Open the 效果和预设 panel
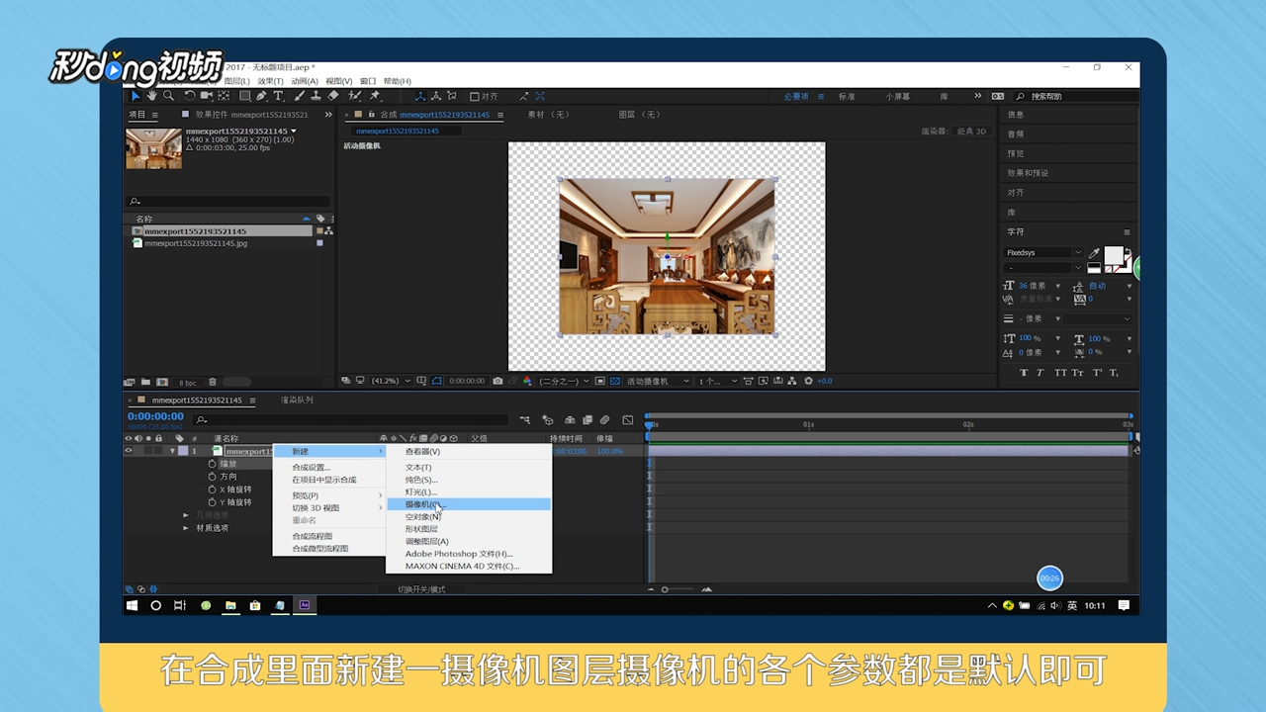Image resolution: width=1266 pixels, height=712 pixels. point(1028,173)
